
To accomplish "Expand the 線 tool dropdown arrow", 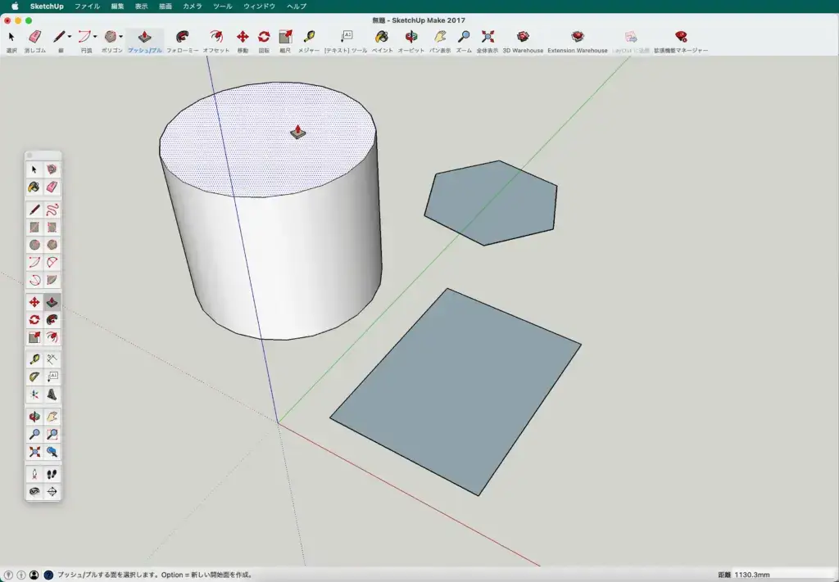I will click(x=69, y=37).
